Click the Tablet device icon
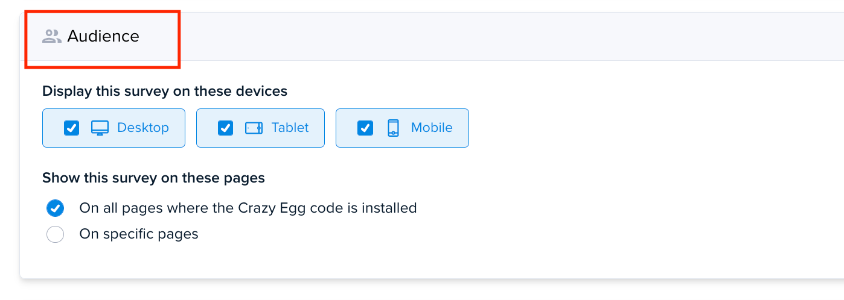The image size is (844, 300). click(254, 128)
